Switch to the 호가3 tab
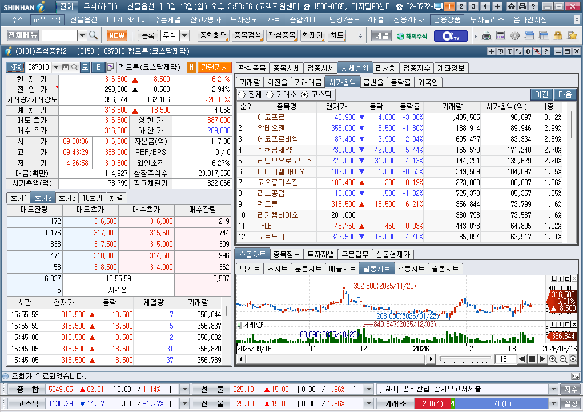Screen dimensions: 583x412 tap(67, 198)
